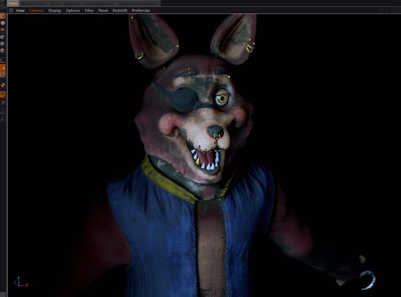Click the viewport rotate camera icon
This screenshot has width=401, height=297.
click(x=392, y=10)
